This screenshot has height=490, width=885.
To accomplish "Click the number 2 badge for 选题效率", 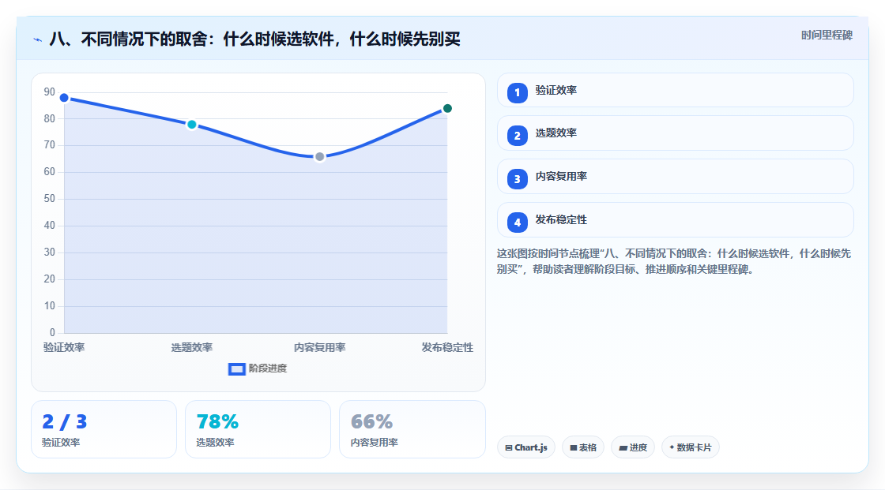I will [517, 136].
